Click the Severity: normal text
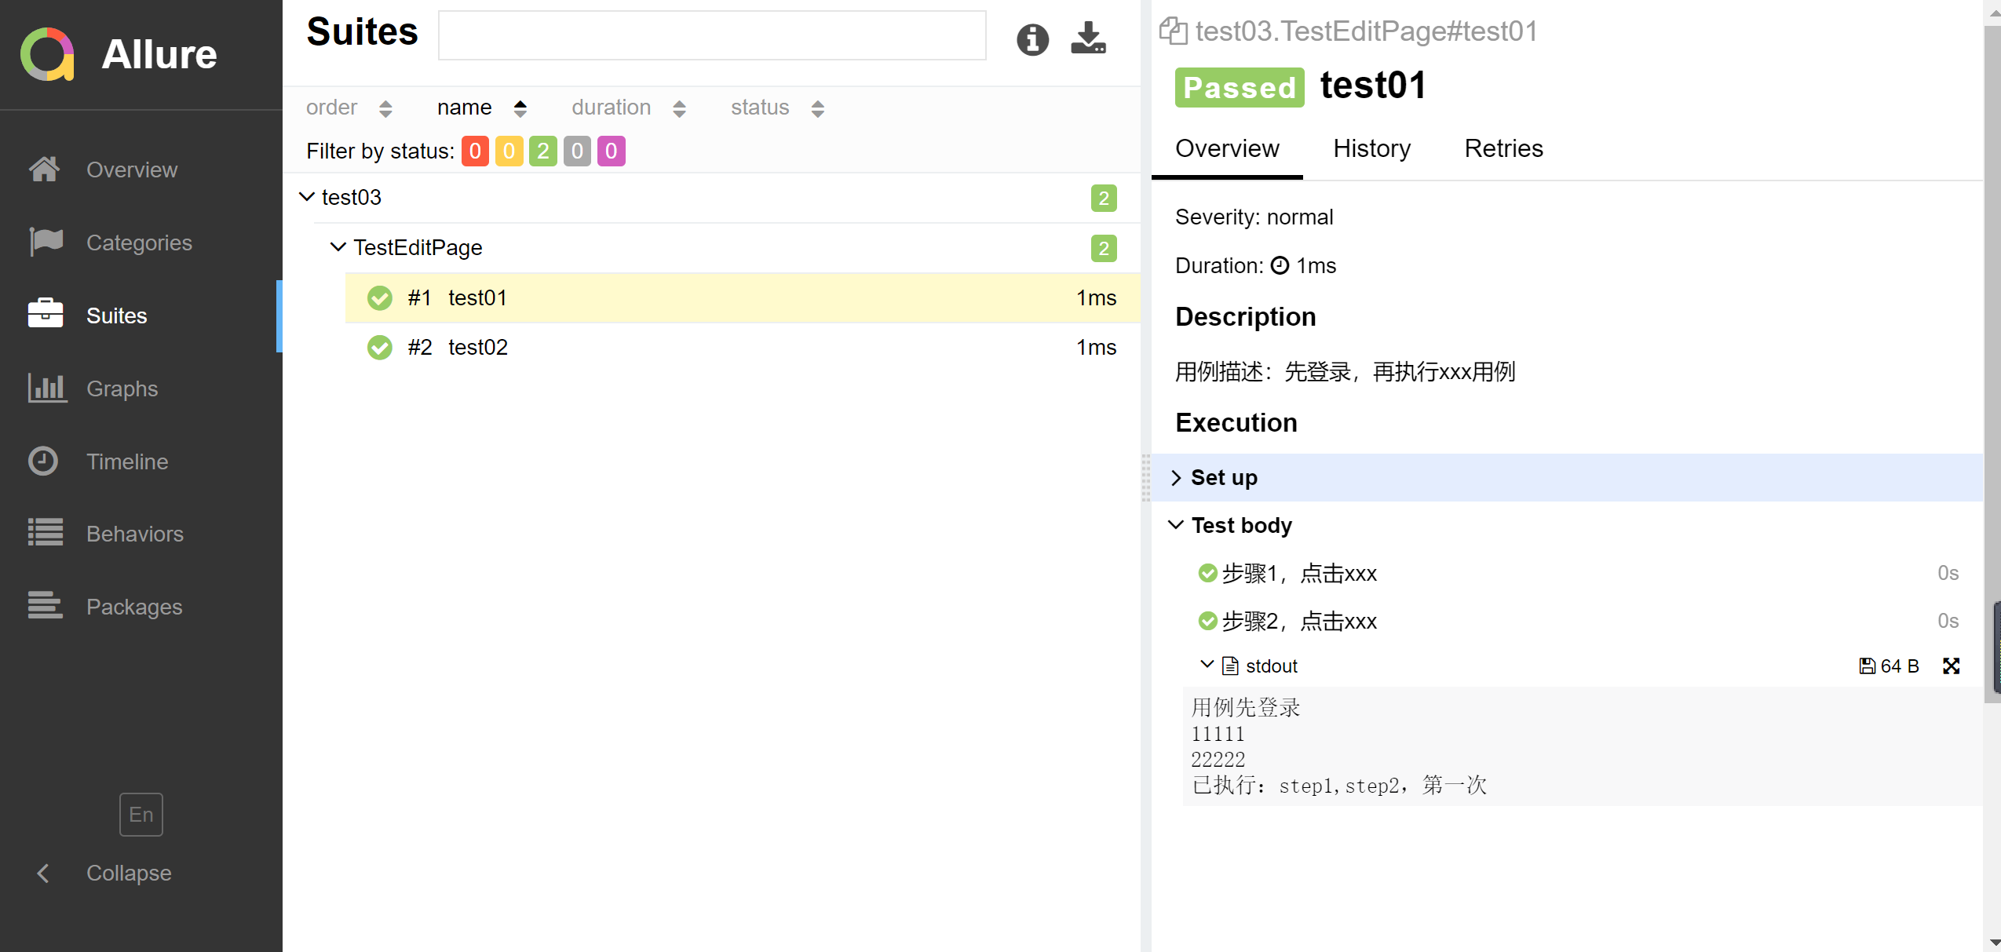 [x=1254, y=217]
